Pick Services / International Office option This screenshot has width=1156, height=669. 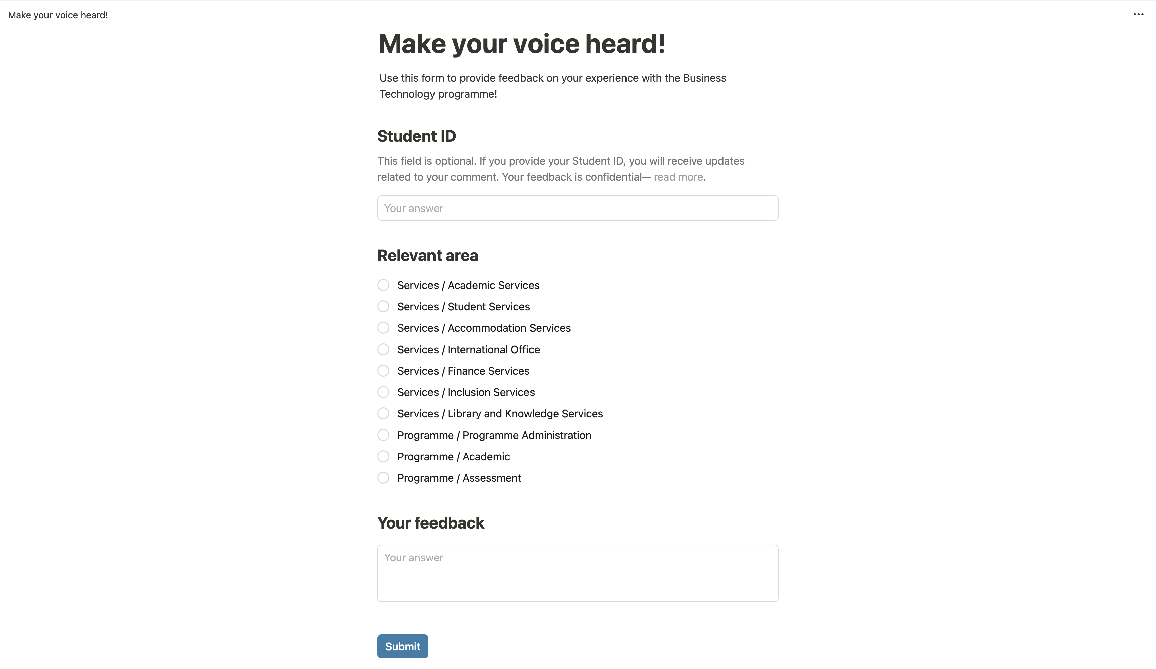coord(383,349)
